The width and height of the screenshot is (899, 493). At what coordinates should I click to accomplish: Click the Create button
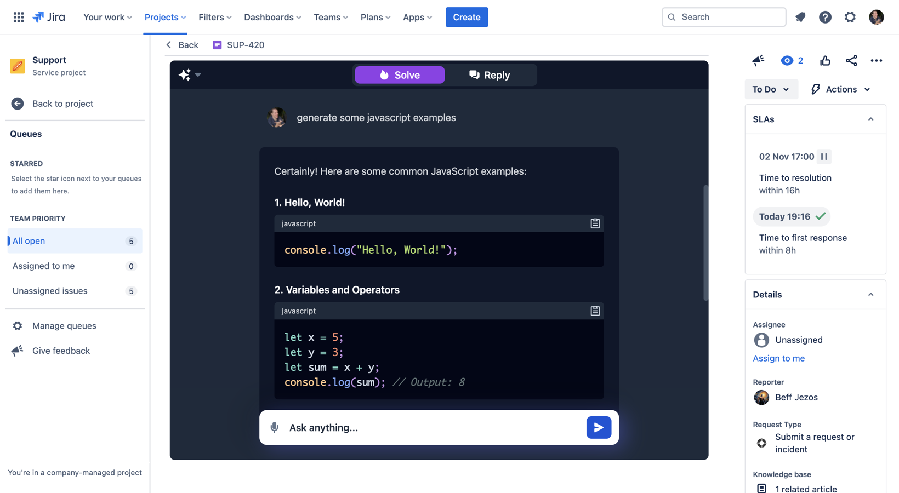pos(466,17)
